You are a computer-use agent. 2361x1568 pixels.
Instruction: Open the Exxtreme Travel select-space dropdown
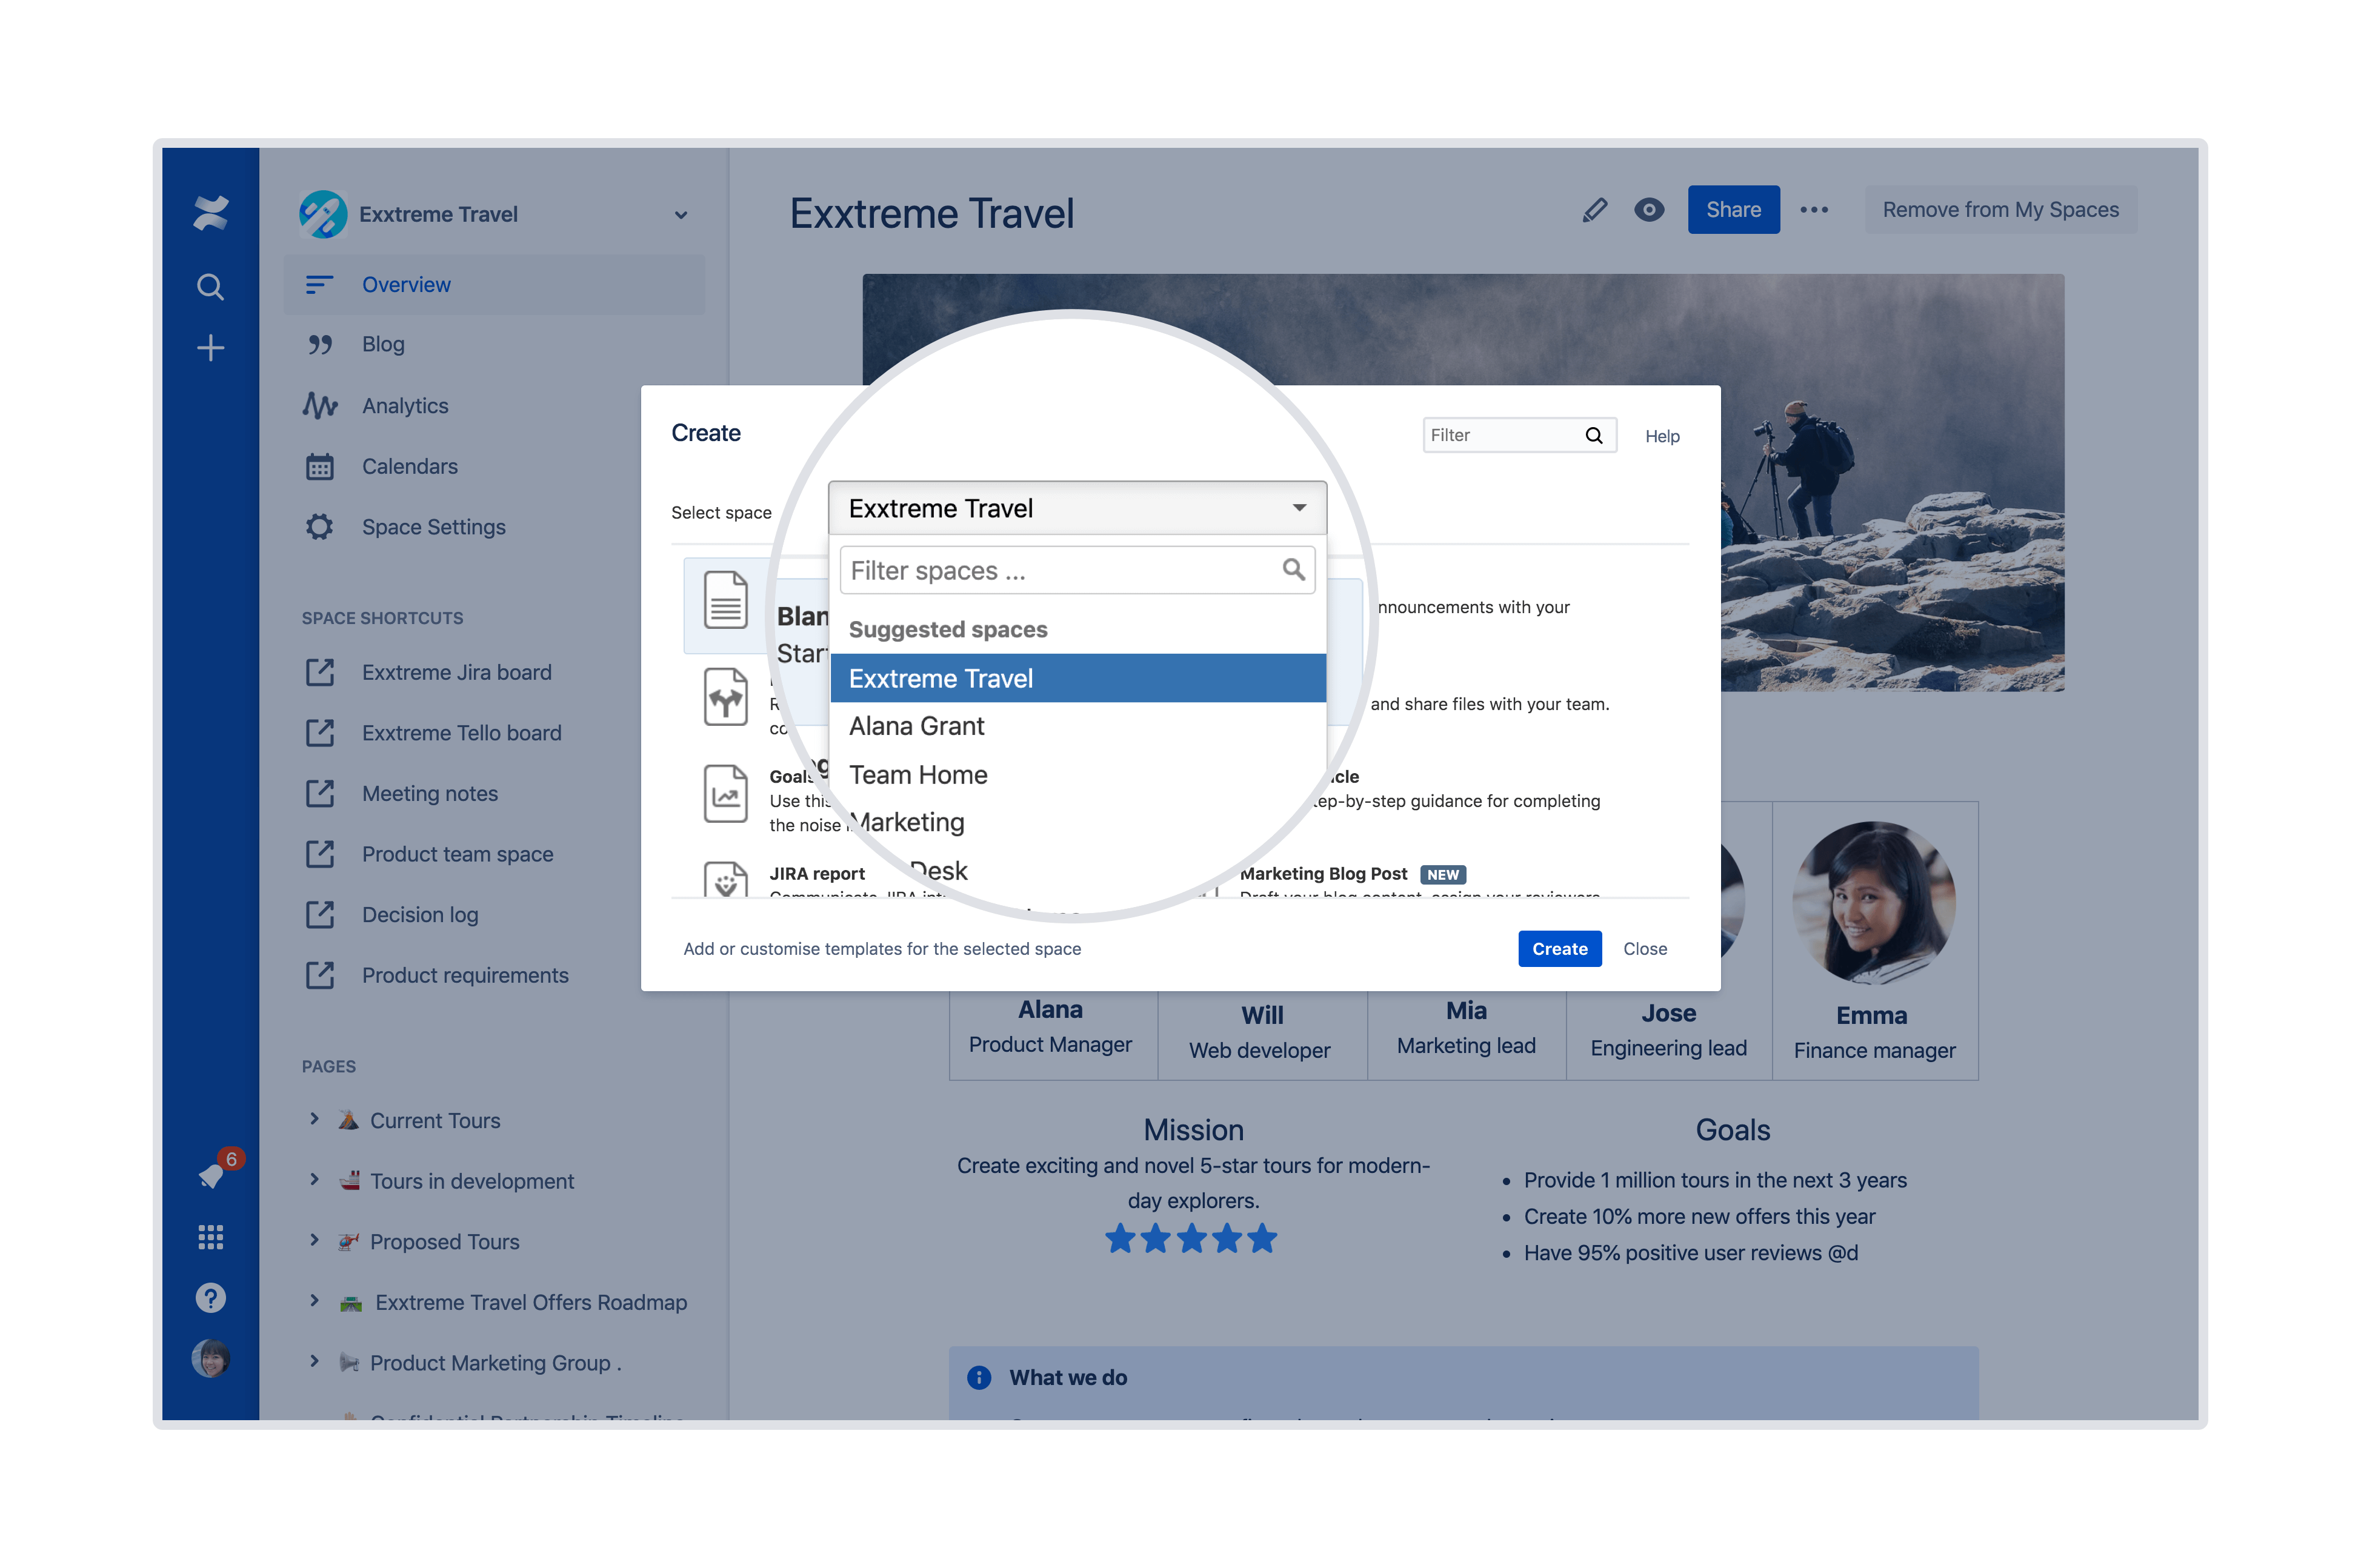[x=1076, y=508]
